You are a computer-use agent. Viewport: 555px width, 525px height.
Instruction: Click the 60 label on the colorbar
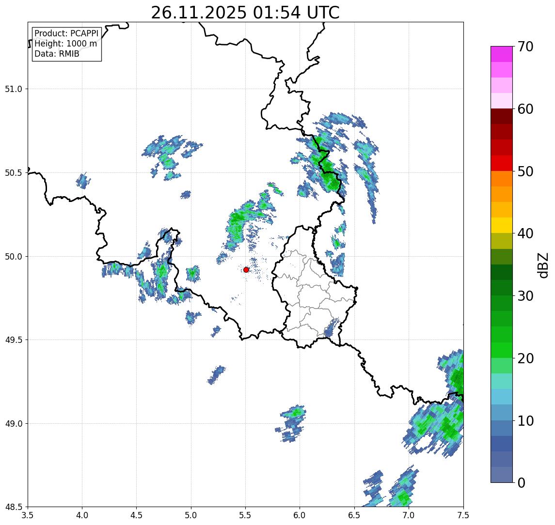525,109
